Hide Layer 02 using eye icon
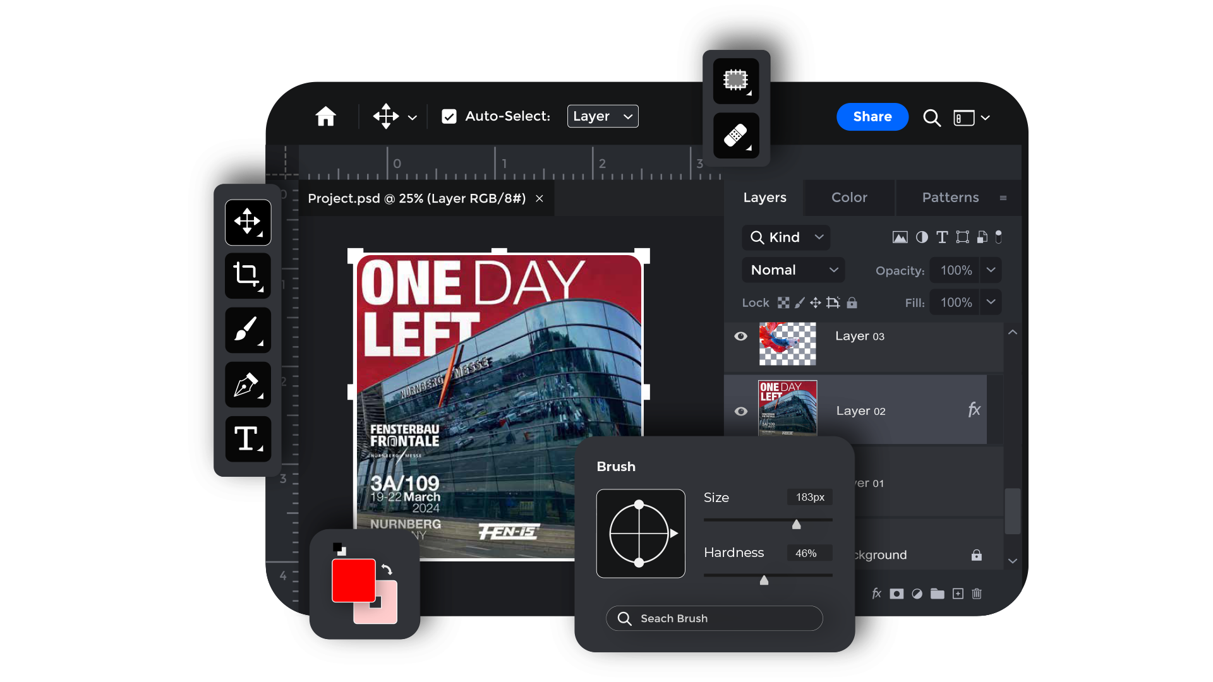The height and width of the screenshot is (682, 1213). point(741,411)
